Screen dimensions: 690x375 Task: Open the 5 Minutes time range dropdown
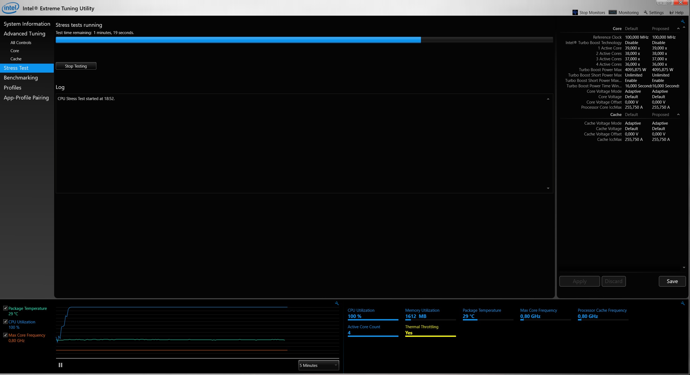pyautogui.click(x=319, y=365)
